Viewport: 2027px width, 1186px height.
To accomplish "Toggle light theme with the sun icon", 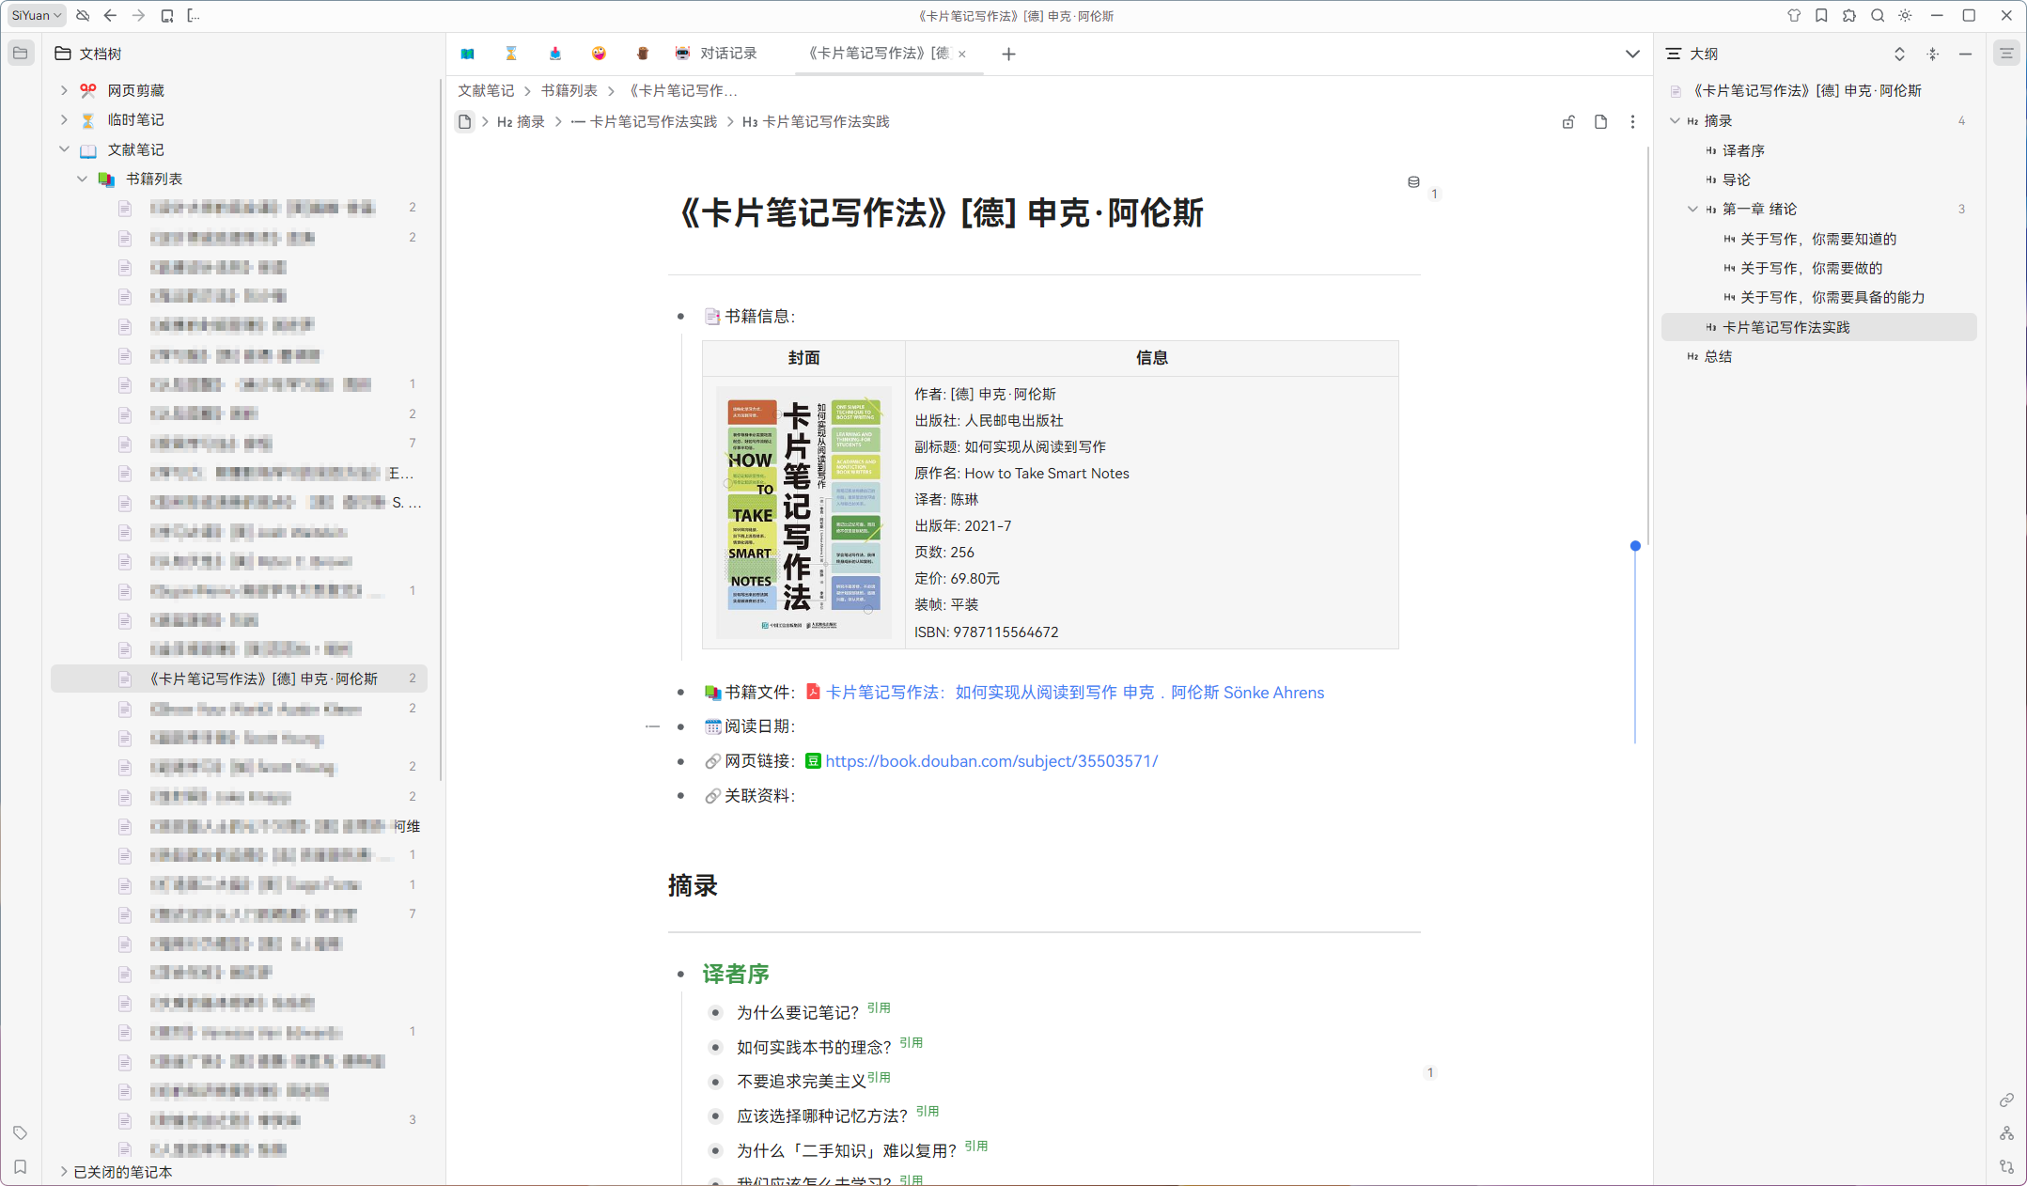I will (x=1906, y=15).
